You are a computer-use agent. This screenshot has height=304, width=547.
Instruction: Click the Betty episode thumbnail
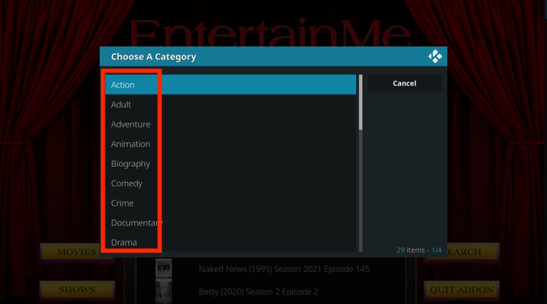(163, 291)
